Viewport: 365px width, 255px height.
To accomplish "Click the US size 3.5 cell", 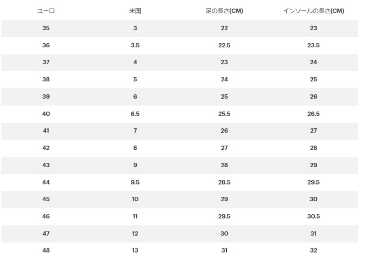I will tap(135, 45).
